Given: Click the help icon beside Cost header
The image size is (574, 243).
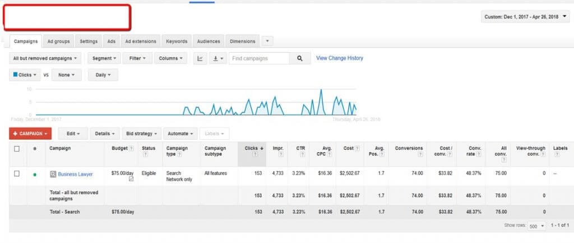Looking at the screenshot, I should coord(358,149).
